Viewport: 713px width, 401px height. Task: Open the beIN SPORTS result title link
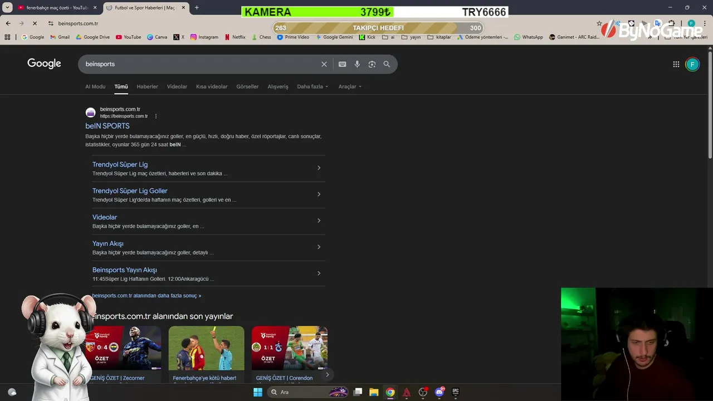[108, 126]
